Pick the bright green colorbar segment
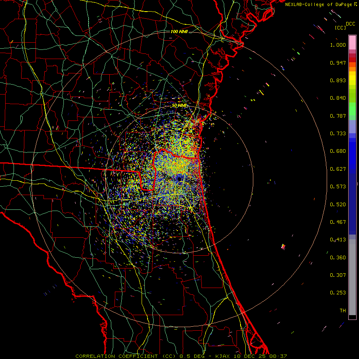 point(352,109)
